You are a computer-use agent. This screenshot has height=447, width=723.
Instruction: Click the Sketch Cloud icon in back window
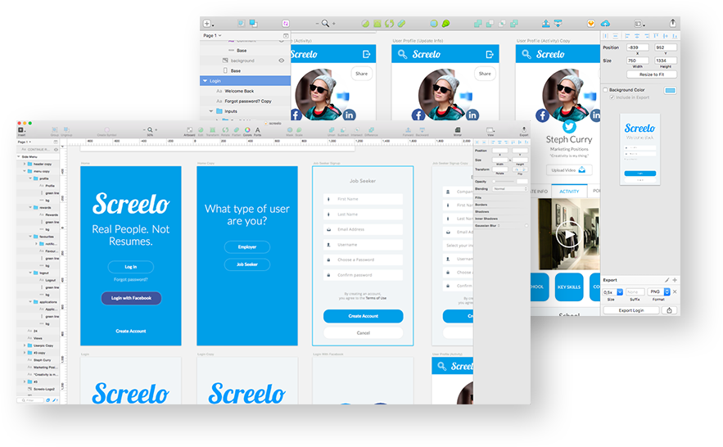click(x=605, y=23)
